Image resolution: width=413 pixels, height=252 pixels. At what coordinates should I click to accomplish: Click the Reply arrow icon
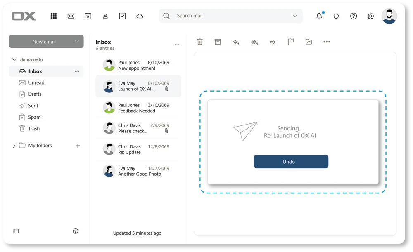[x=236, y=42]
